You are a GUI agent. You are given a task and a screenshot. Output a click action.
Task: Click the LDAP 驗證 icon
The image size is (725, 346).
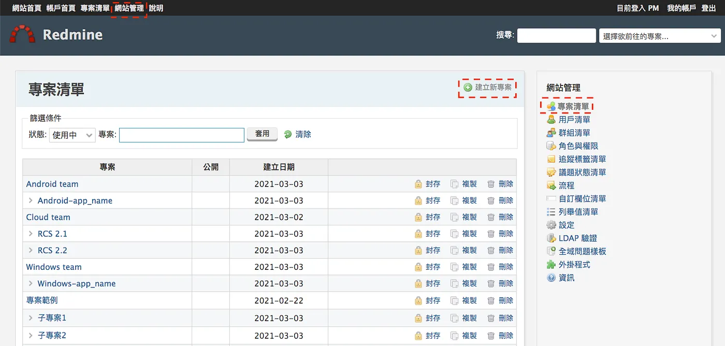(551, 238)
